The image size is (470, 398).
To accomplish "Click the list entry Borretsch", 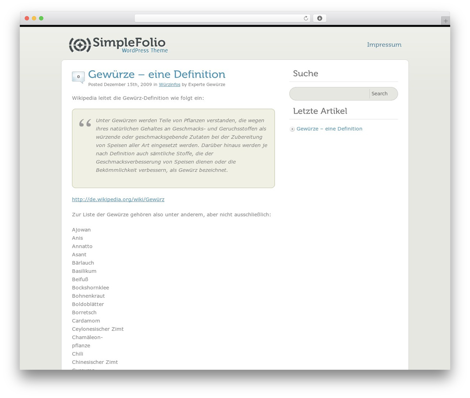I will (84, 312).
